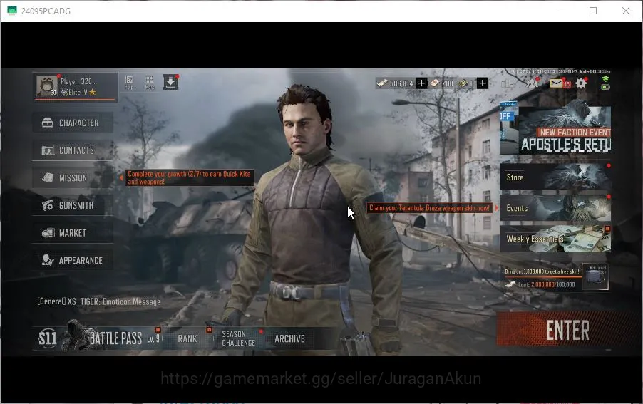Image resolution: width=643 pixels, height=404 pixels.
Task: Open the CONTACTS menu
Action: [x=73, y=150]
